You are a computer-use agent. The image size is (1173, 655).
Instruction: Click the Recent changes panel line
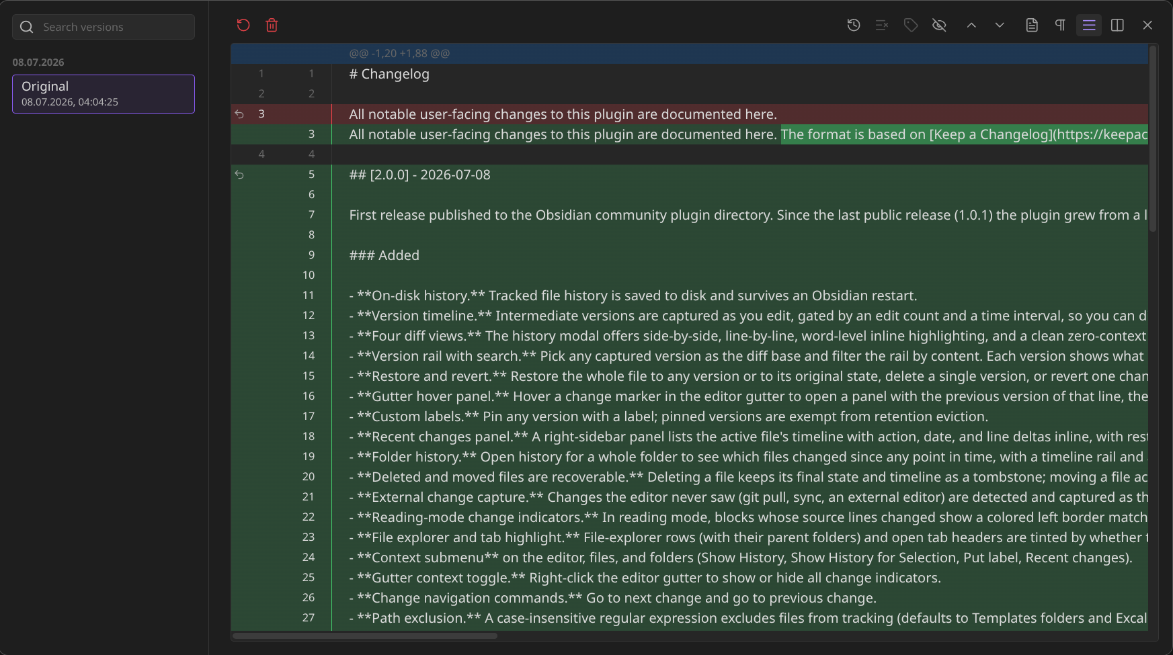coord(748,437)
